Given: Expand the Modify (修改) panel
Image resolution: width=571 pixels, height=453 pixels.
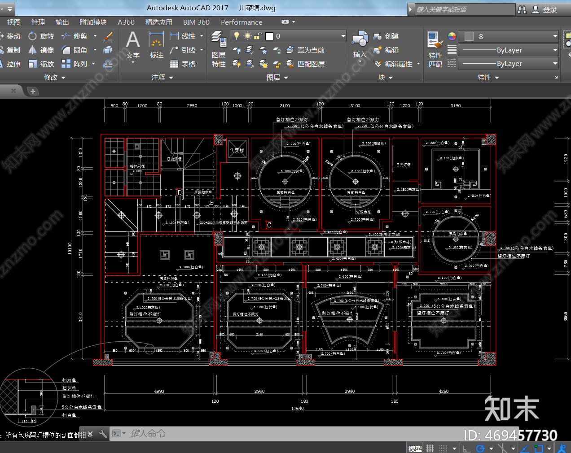Looking at the screenshot, I should click(54, 78).
